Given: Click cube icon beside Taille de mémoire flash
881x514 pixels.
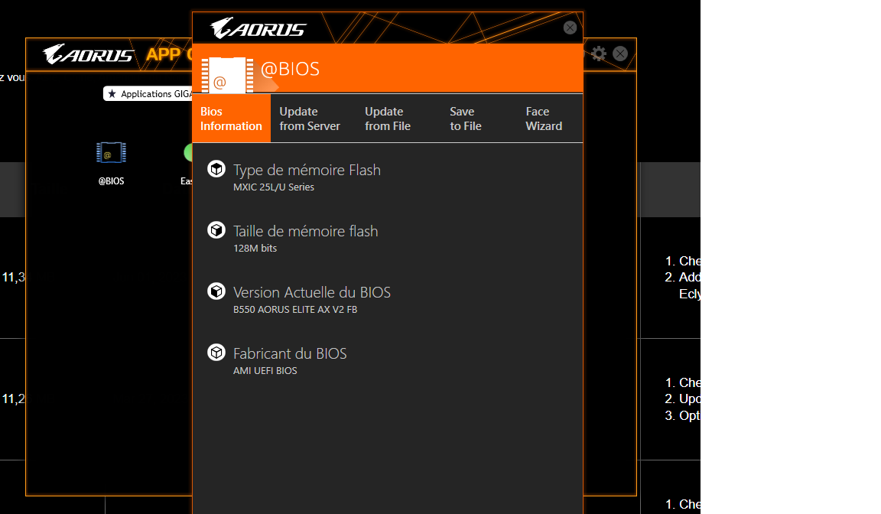Looking at the screenshot, I should pyautogui.click(x=216, y=229).
